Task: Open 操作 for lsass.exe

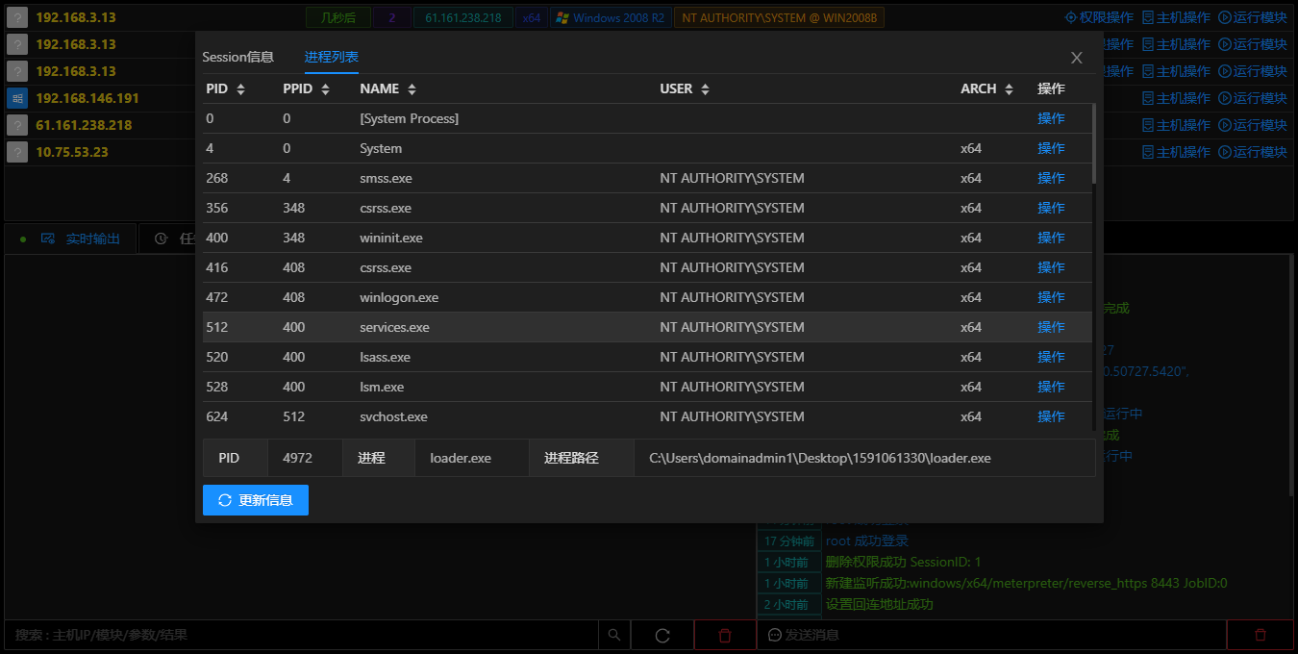Action: pyautogui.click(x=1051, y=357)
